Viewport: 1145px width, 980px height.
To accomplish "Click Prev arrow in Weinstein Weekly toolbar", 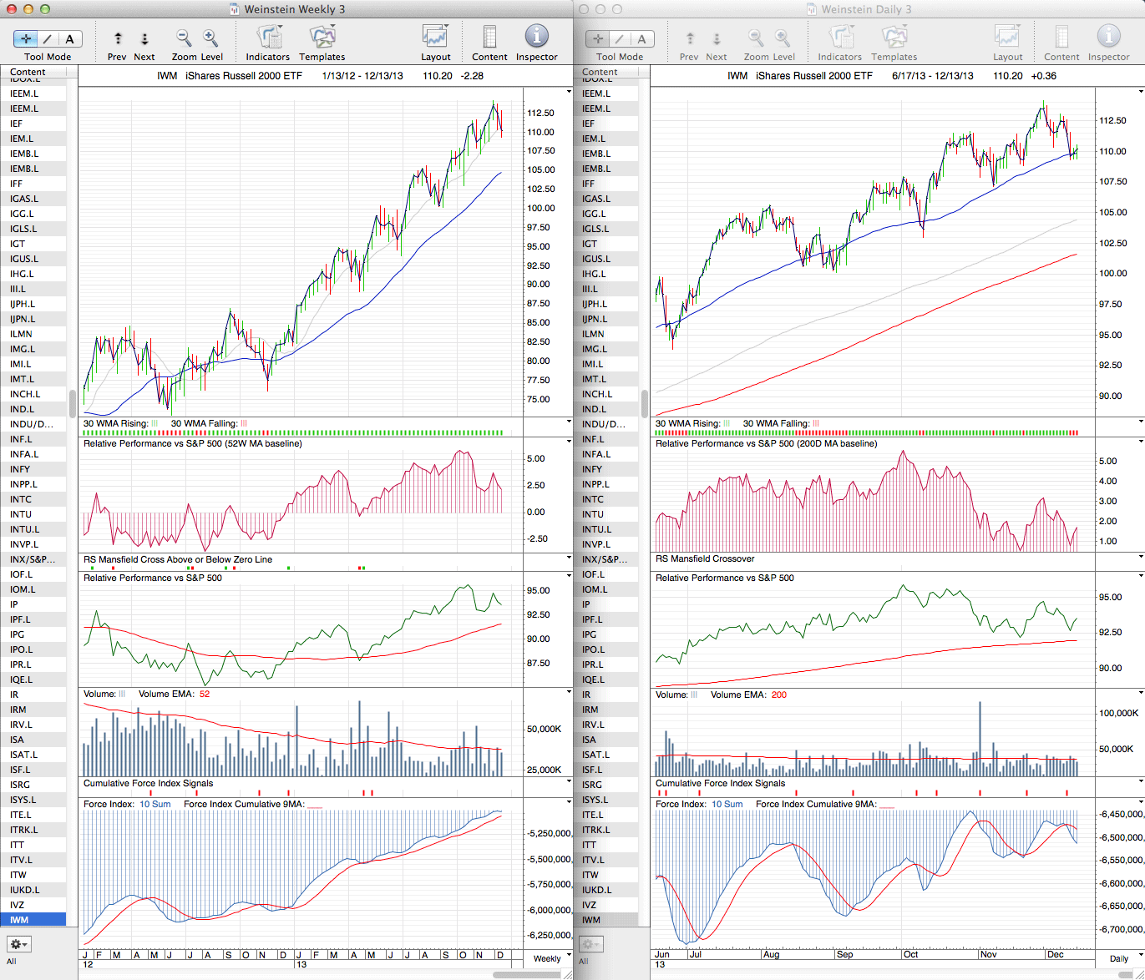I will 118,38.
